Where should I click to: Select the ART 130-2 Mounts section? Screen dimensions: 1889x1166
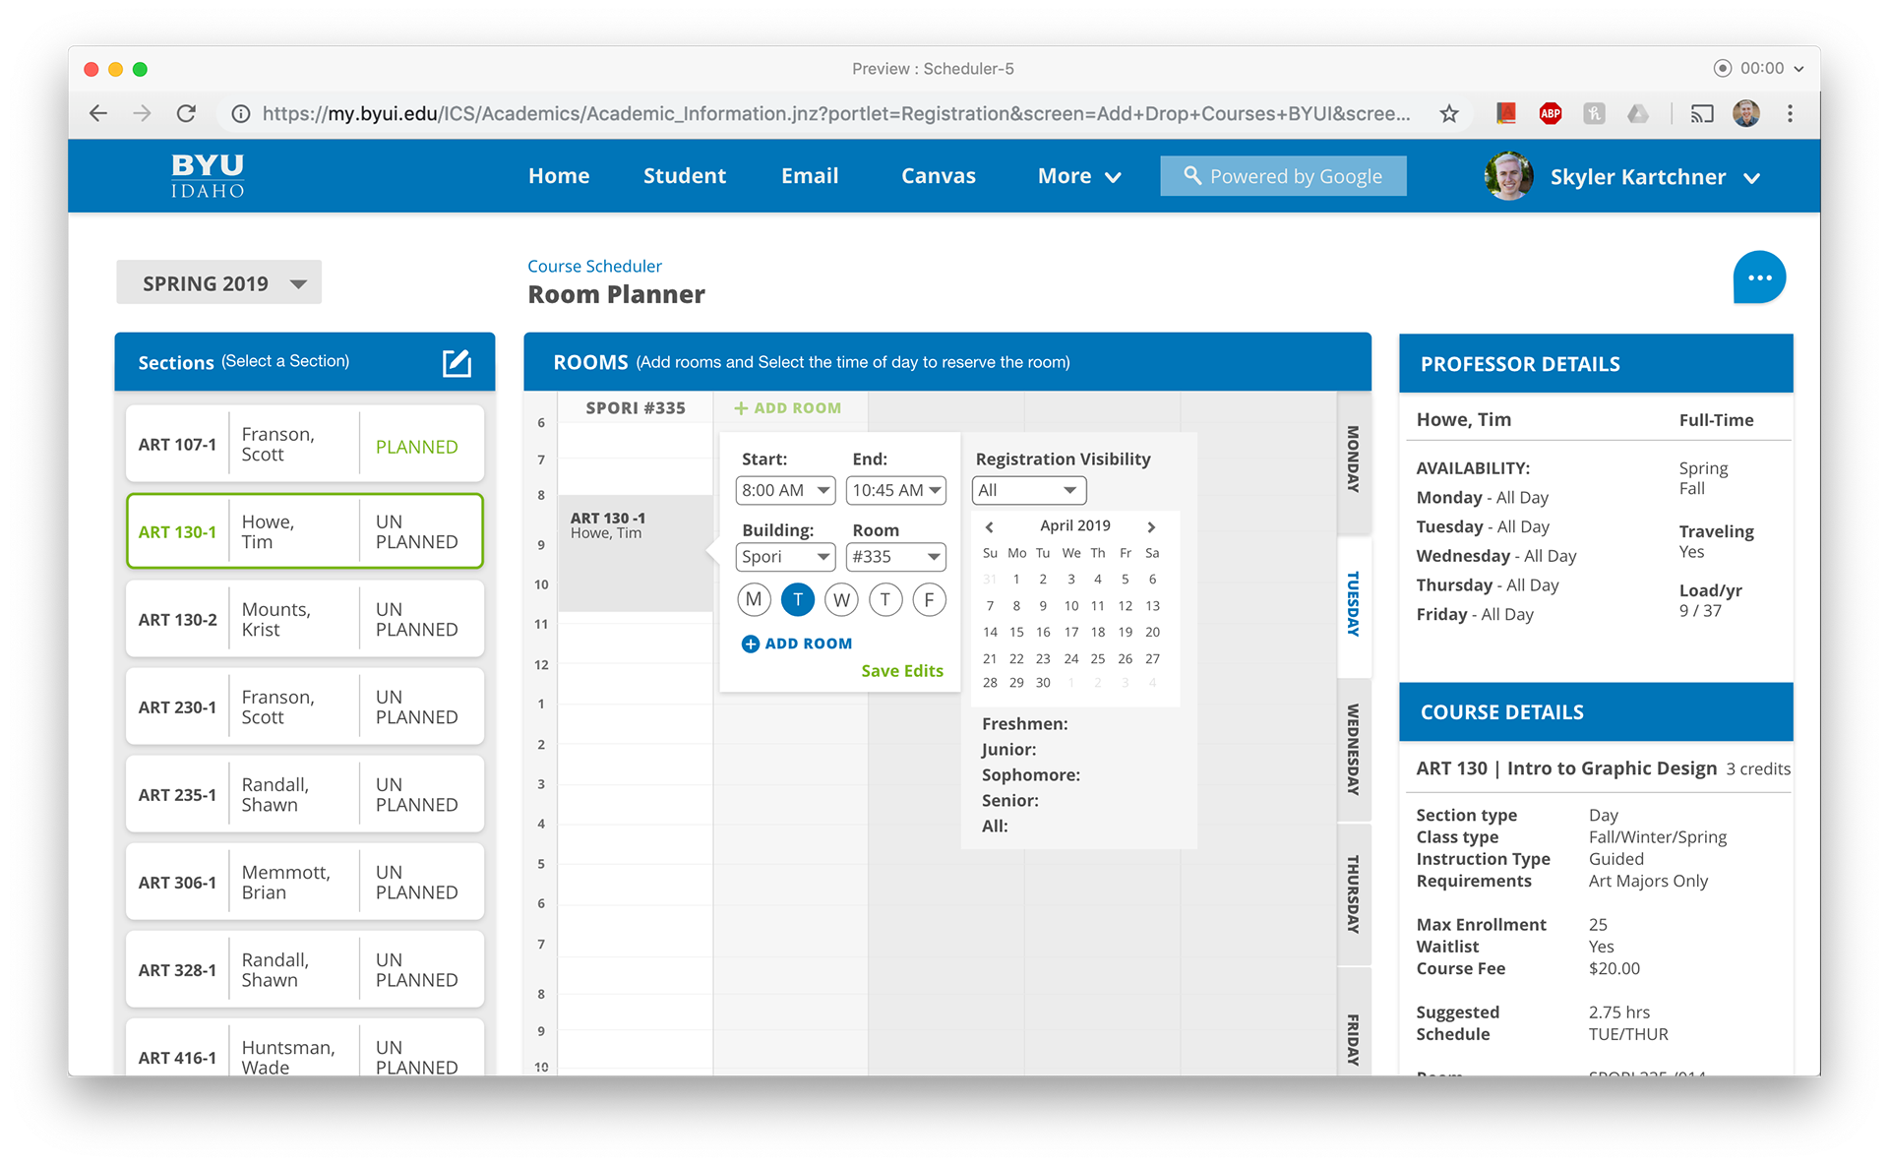[x=305, y=620]
